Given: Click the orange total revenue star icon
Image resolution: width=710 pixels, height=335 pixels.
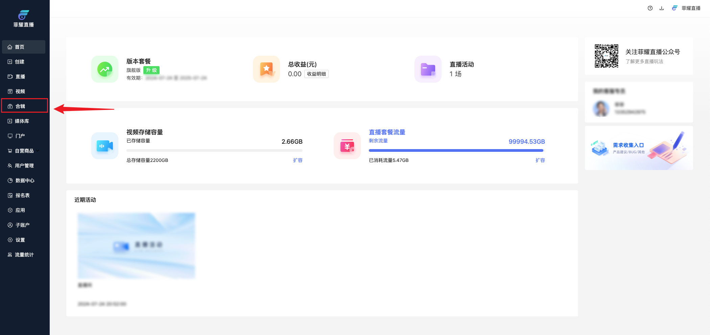Looking at the screenshot, I should pyautogui.click(x=266, y=69).
